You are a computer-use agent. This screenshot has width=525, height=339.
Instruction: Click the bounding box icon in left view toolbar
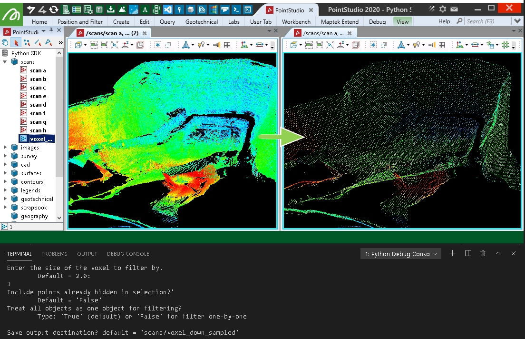coord(140,45)
